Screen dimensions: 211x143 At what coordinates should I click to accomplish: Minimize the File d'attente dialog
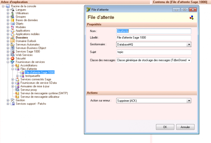pyautogui.click(x=176, y=10)
